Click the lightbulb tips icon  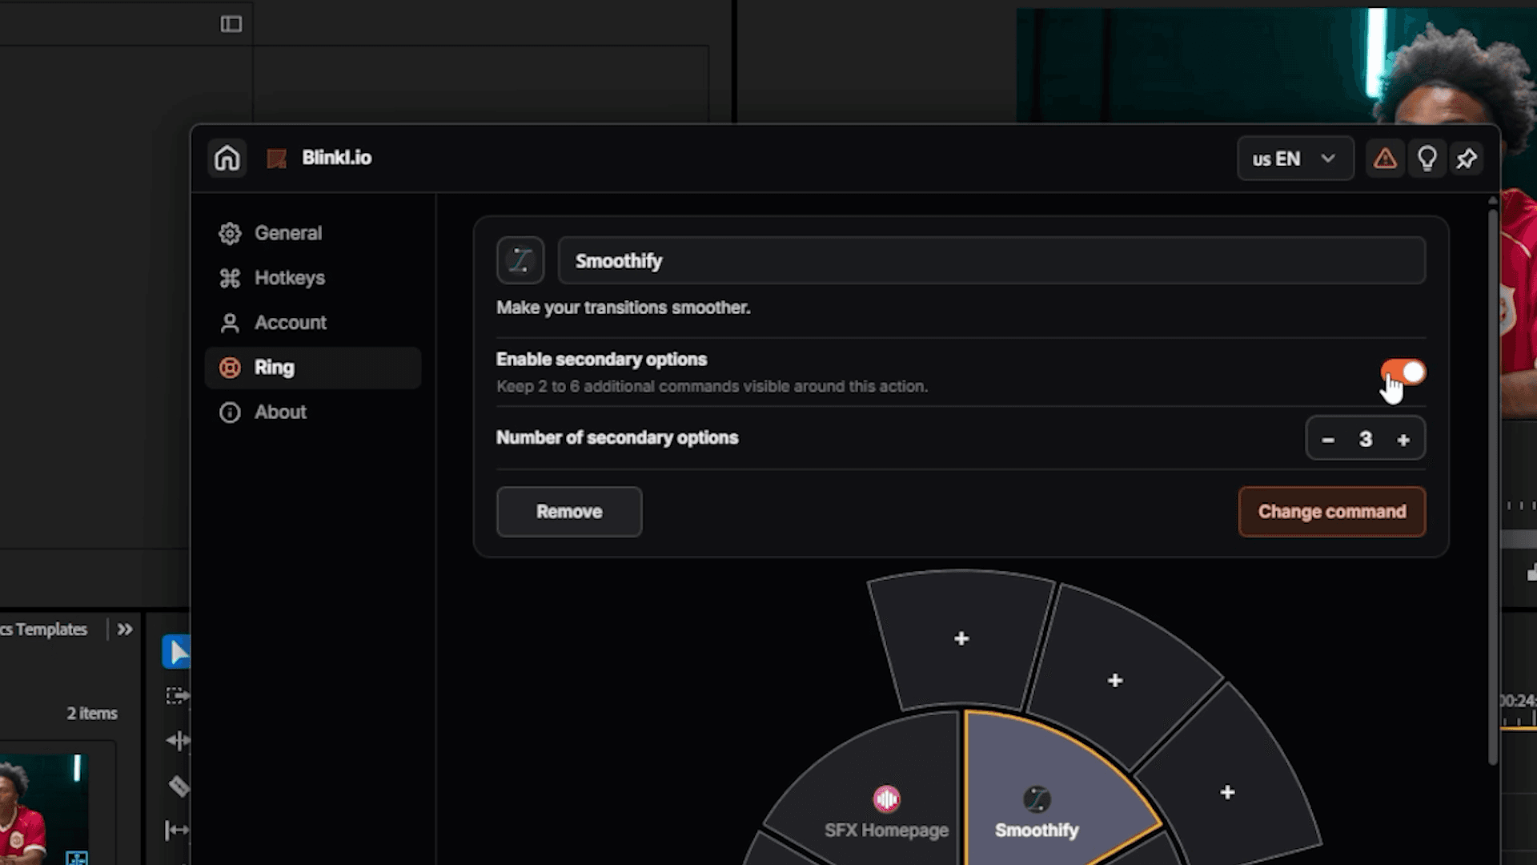point(1427,159)
